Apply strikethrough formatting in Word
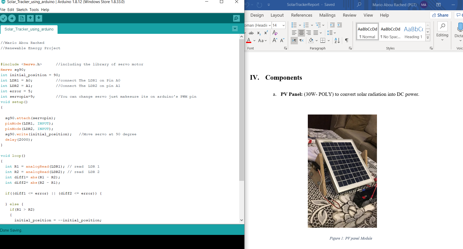This screenshot has width=463, height=249. (x=251, y=33)
